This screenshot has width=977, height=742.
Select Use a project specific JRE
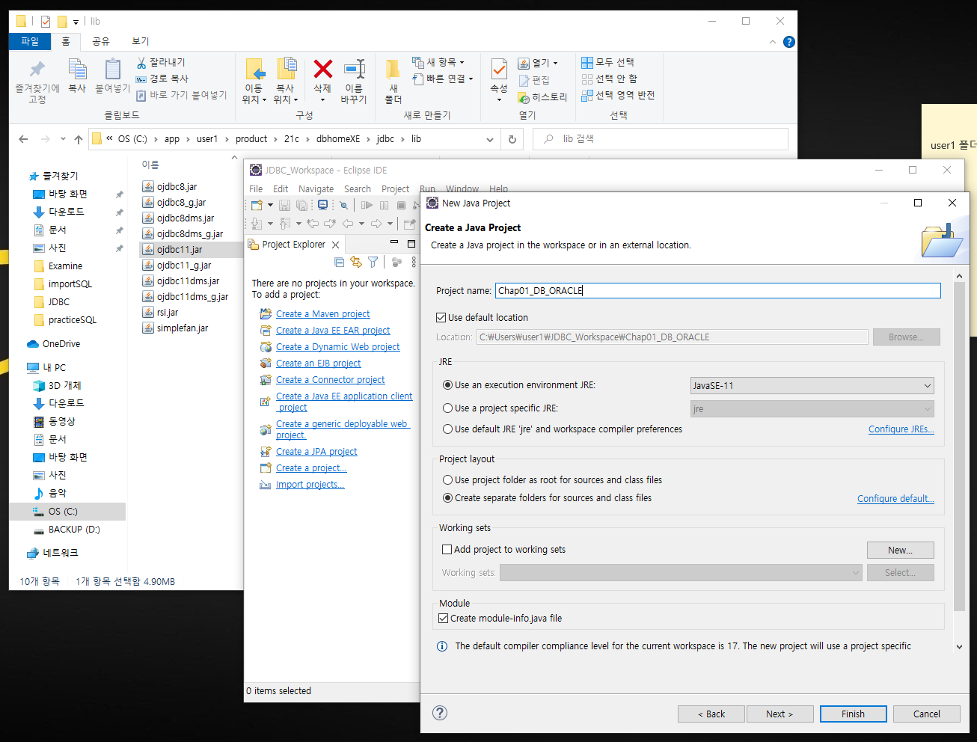(x=448, y=408)
